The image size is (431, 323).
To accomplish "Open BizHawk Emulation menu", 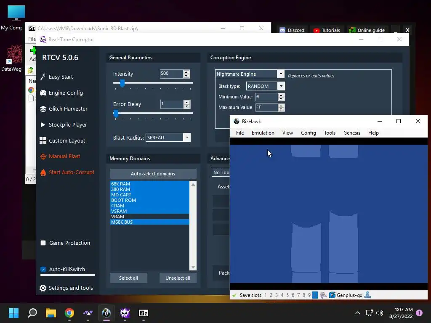I will [x=263, y=133].
